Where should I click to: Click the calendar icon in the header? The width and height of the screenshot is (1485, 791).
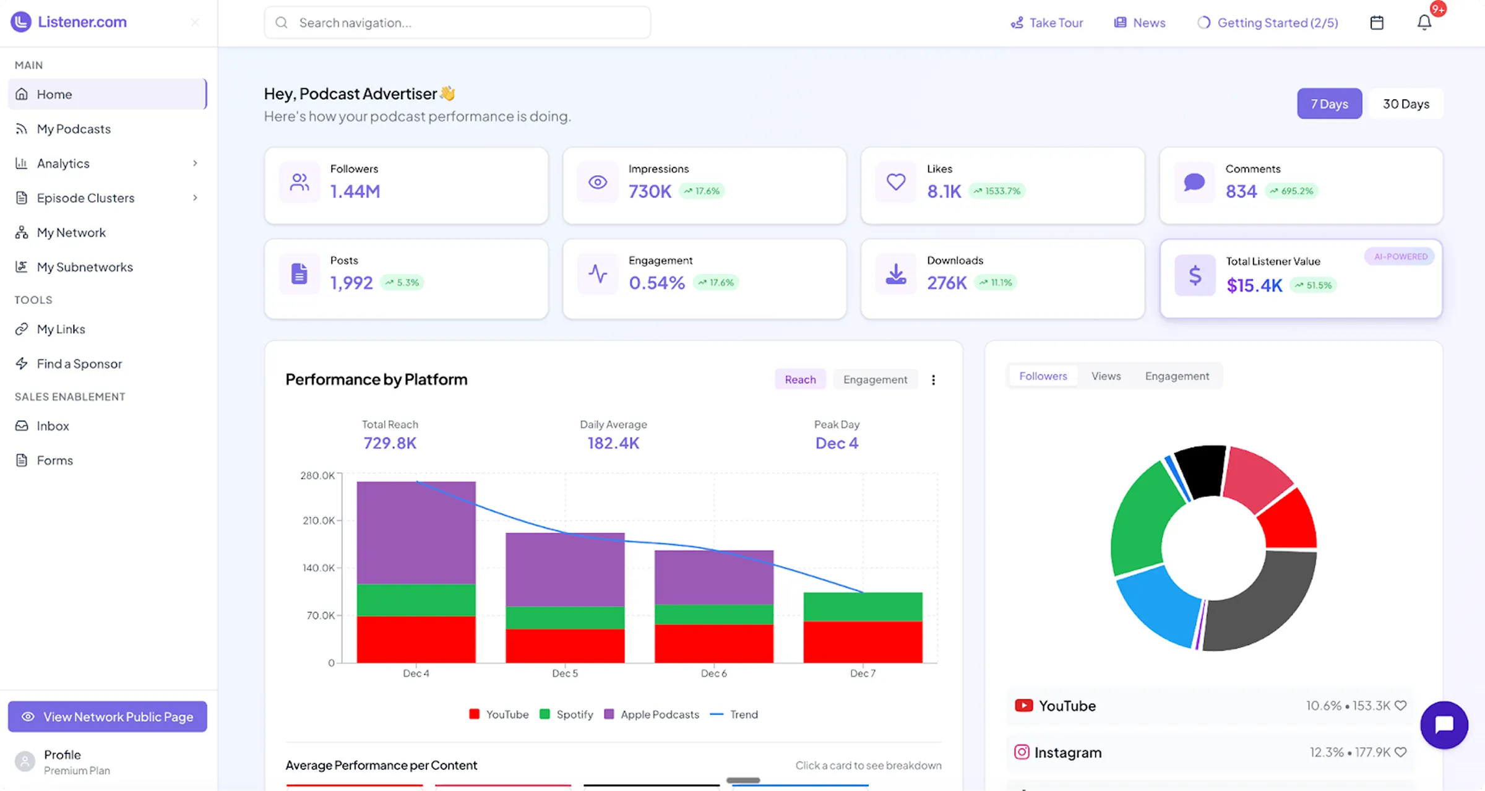click(1377, 22)
